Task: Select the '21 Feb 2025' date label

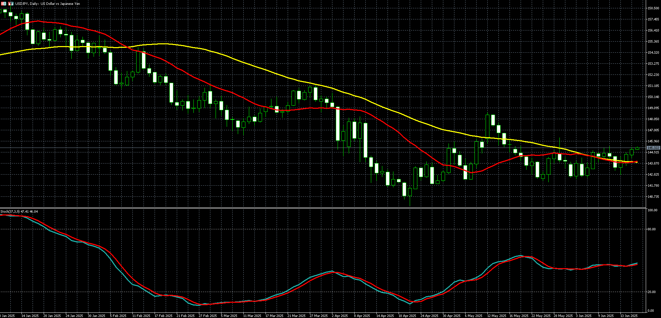Action: pyautogui.click(x=185, y=316)
